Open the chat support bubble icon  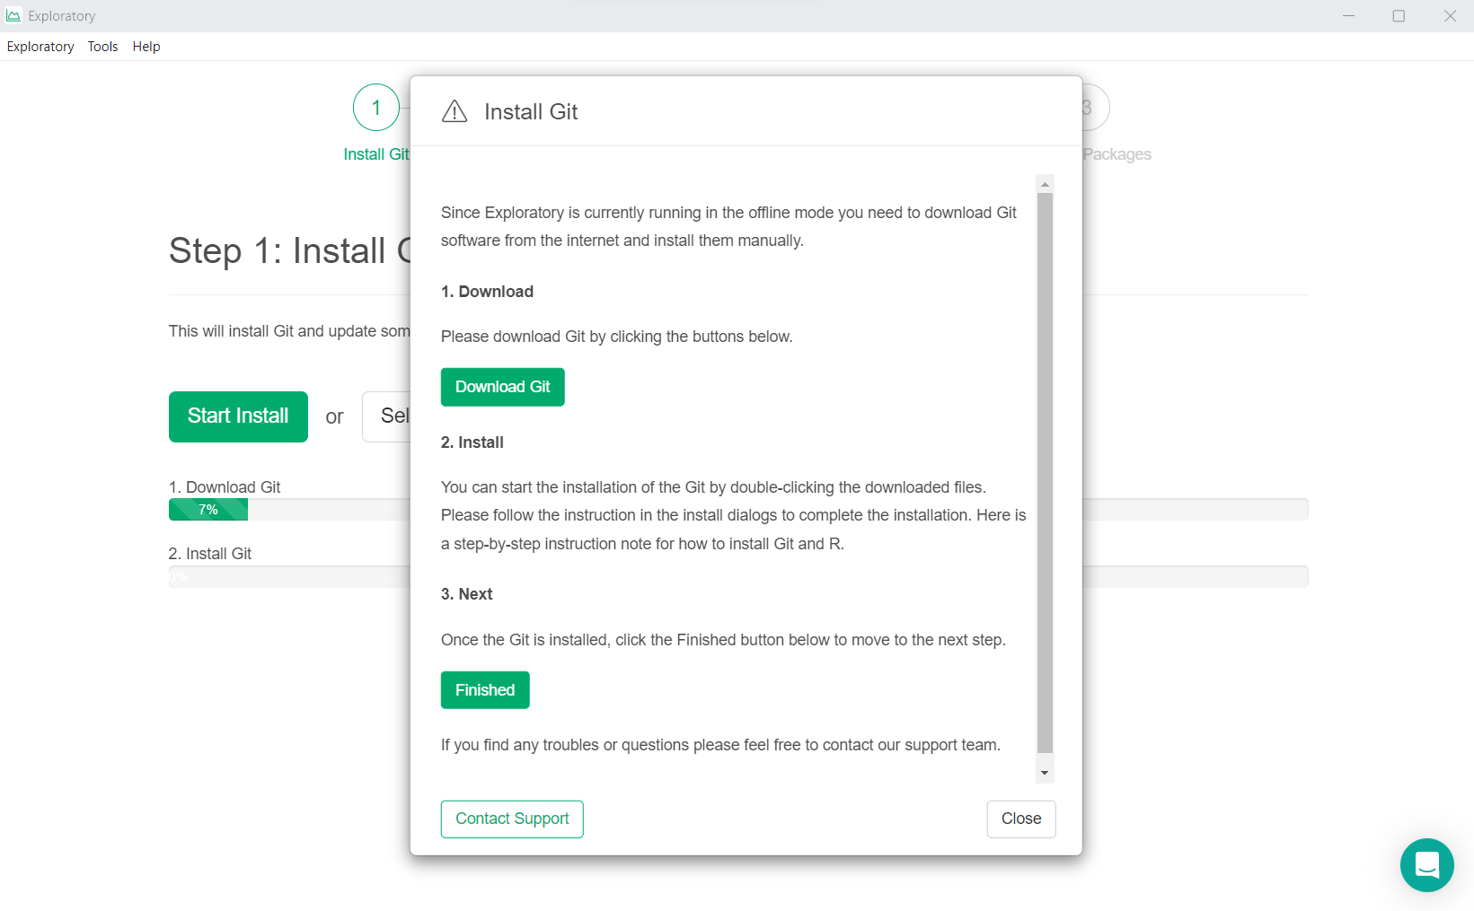(1426, 864)
